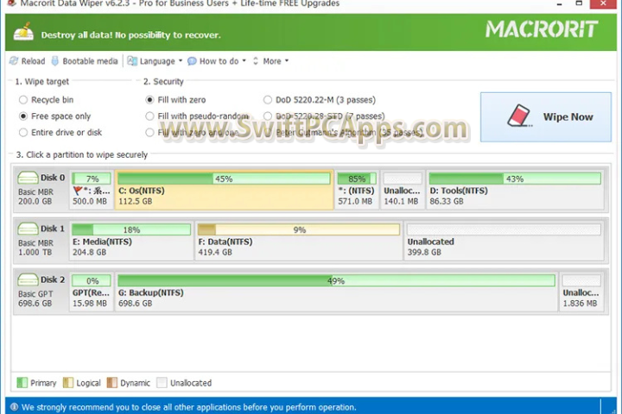
Task: Click the Macrorit app icon in title bar
Action: coord(11,3)
